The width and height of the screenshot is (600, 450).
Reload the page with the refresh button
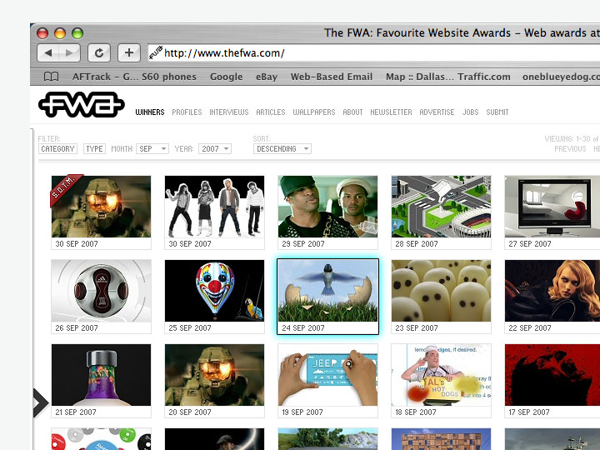point(99,52)
